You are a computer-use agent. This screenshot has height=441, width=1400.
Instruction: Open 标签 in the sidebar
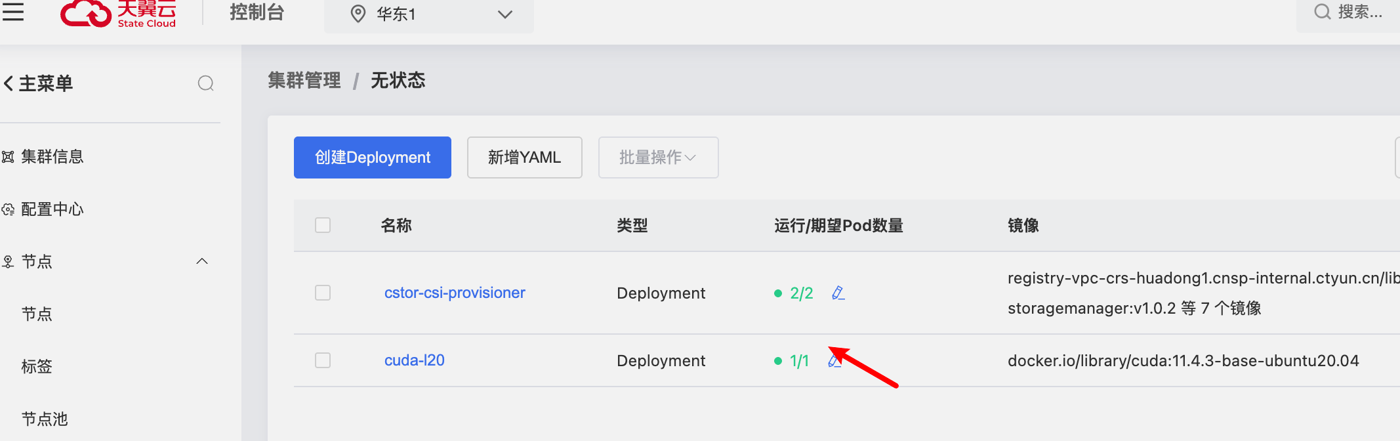point(37,366)
